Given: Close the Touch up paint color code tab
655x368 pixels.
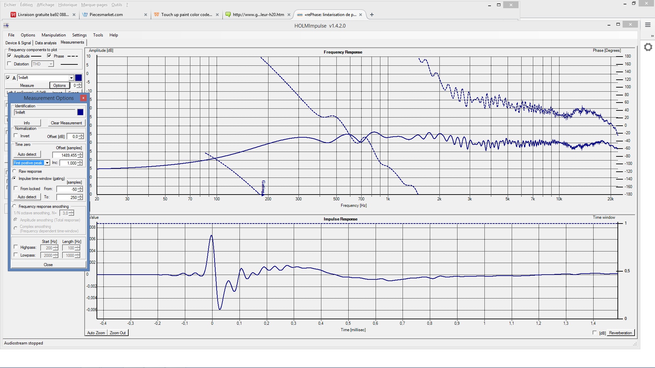Looking at the screenshot, I should 217,15.
